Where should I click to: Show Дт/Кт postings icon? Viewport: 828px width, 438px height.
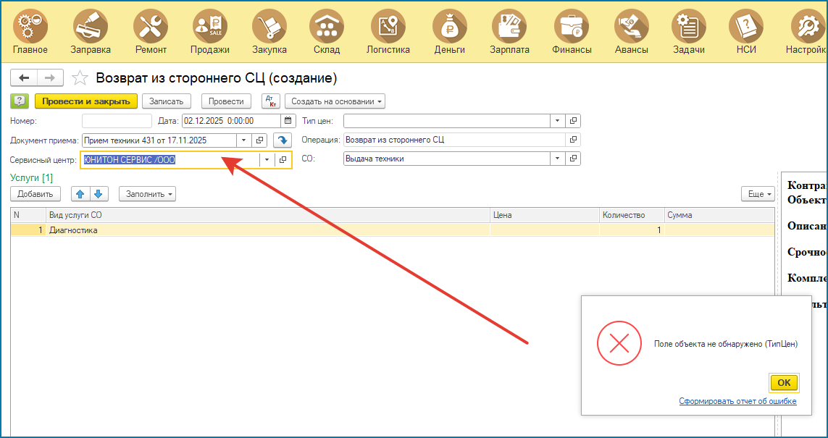pyautogui.click(x=271, y=101)
